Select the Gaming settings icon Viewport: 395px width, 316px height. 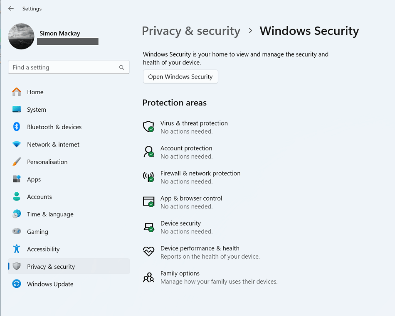click(x=16, y=232)
